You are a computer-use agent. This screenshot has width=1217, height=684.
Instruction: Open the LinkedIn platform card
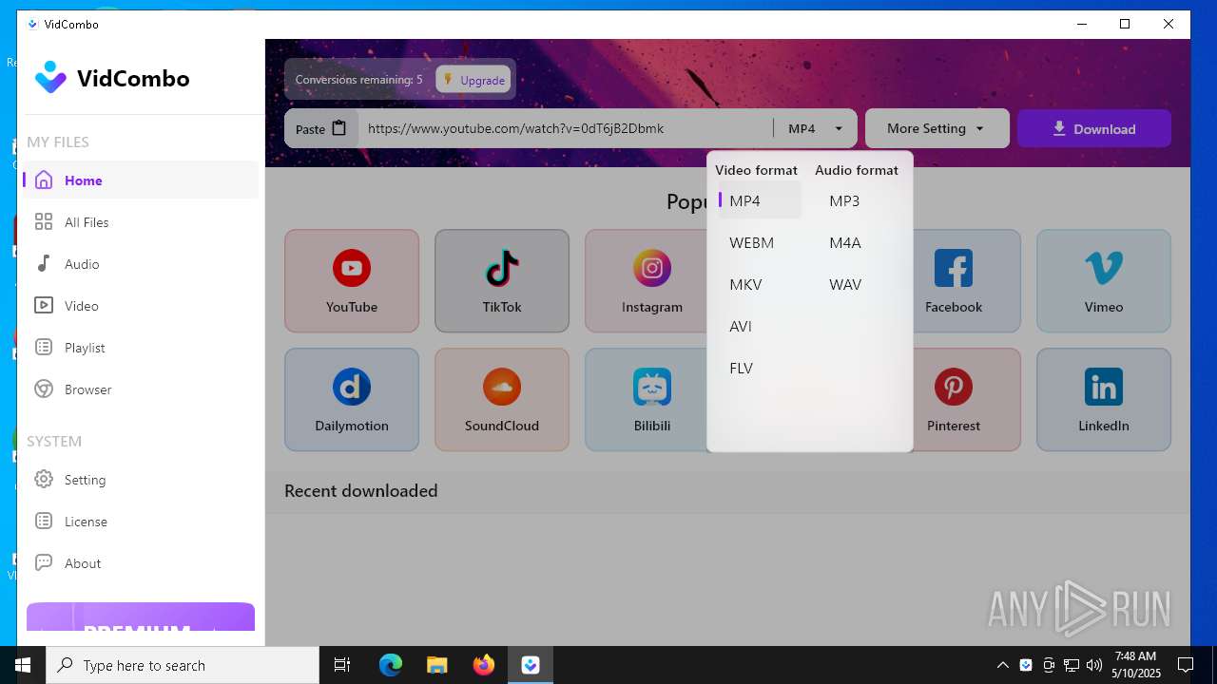(x=1104, y=399)
